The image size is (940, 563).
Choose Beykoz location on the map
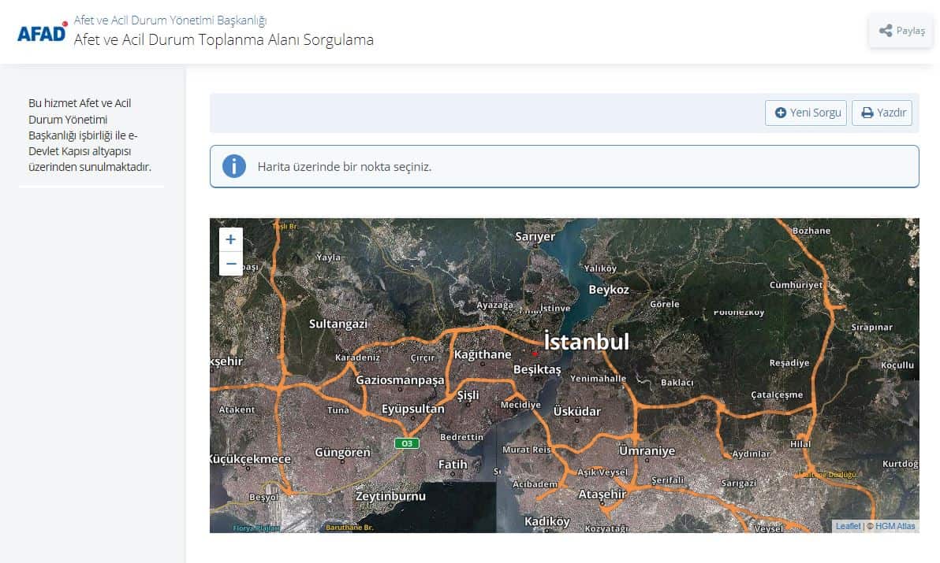point(609,290)
